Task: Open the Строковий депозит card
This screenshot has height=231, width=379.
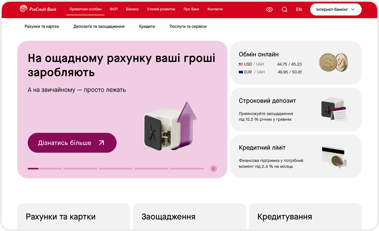Action: (296, 110)
